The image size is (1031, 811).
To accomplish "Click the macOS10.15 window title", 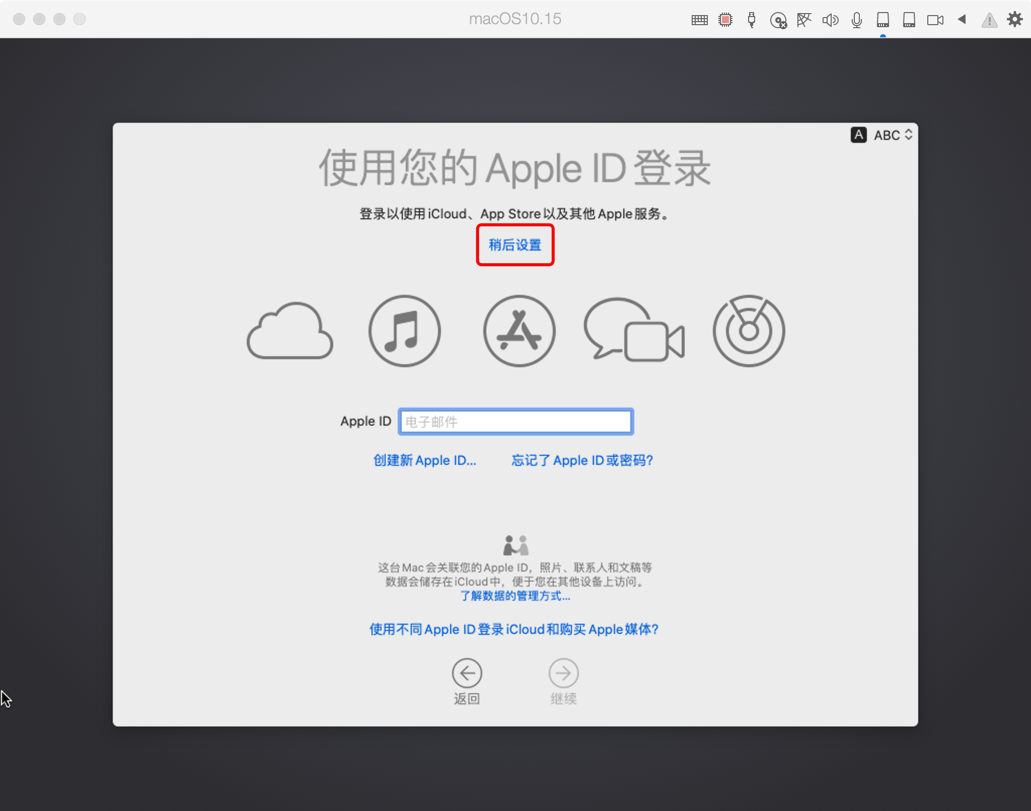I will 515,19.
